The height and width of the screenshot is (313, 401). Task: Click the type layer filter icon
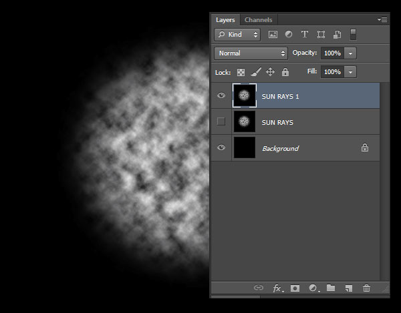[305, 34]
